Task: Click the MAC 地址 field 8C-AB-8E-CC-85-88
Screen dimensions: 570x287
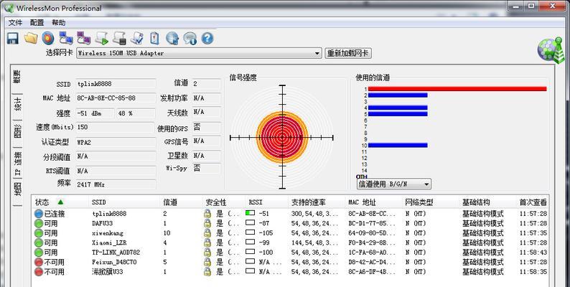Action: (x=116, y=98)
